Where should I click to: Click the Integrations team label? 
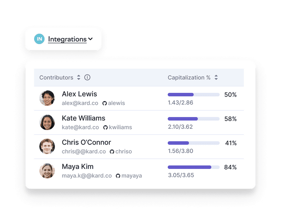67,39
